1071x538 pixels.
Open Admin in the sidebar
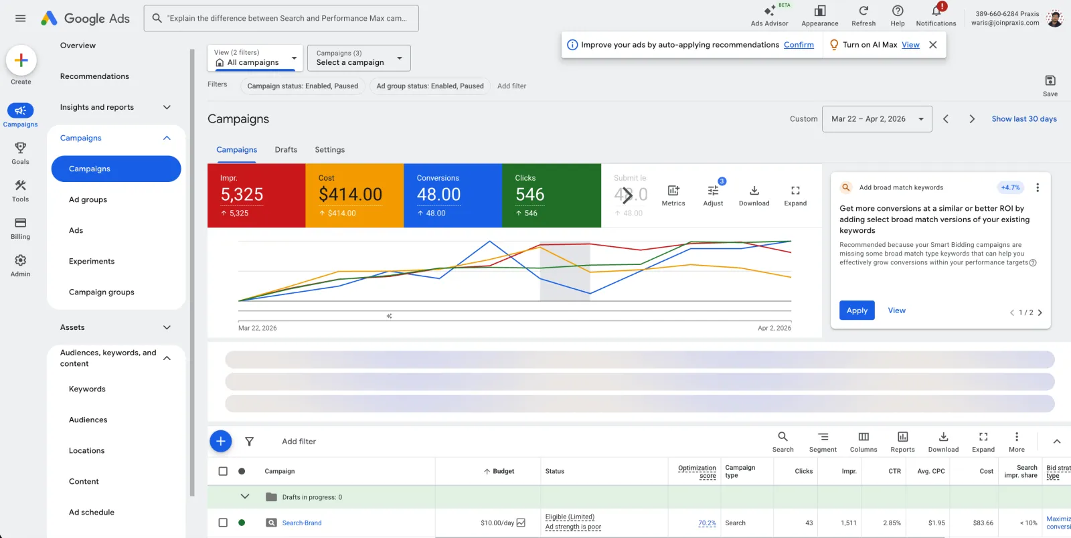pos(20,265)
